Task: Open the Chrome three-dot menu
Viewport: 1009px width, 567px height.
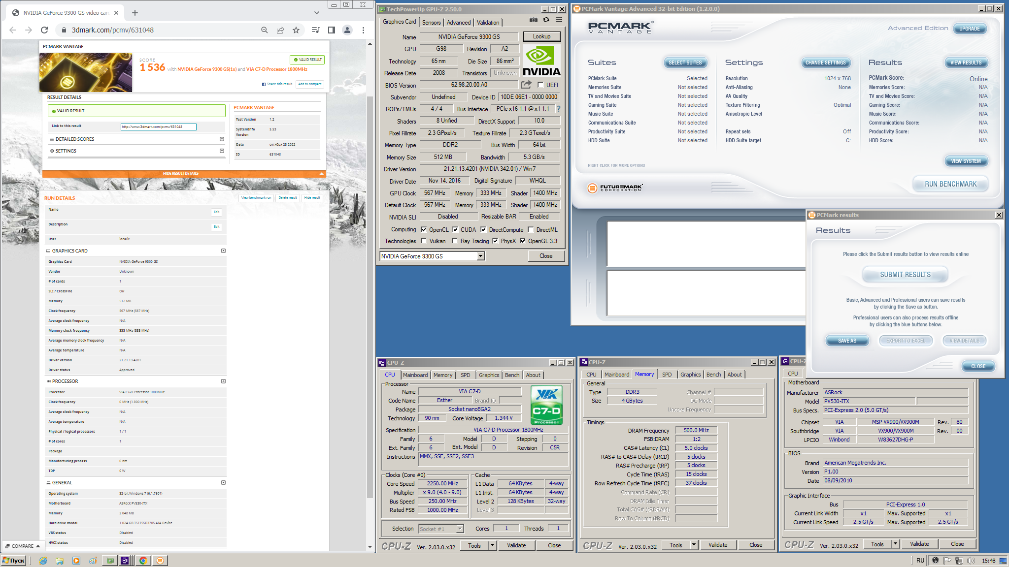Action: [363, 30]
